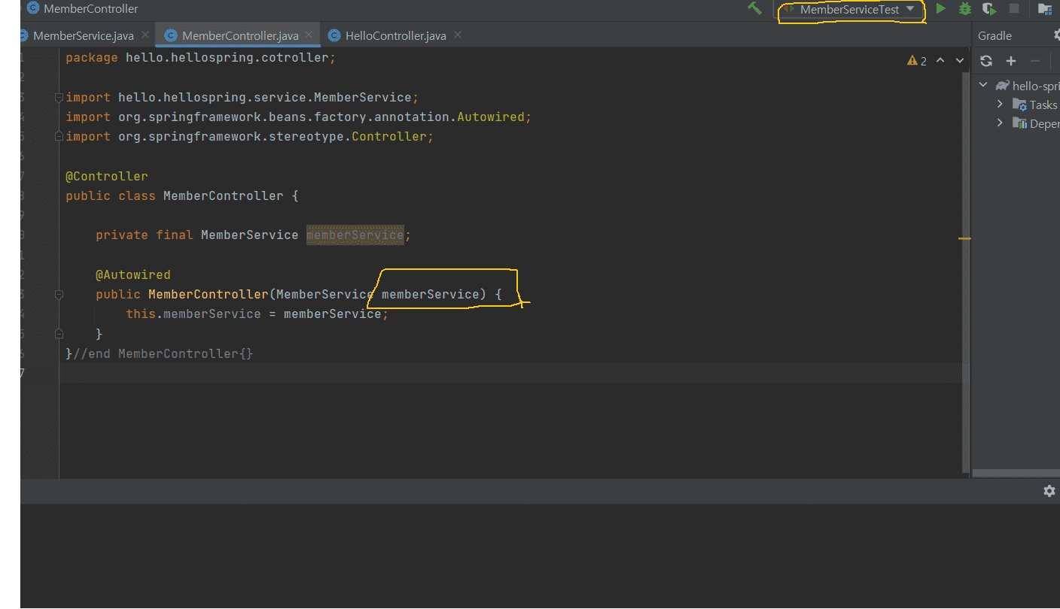Close the HelloController.java tab
The image size is (1060, 609).
[x=458, y=35]
